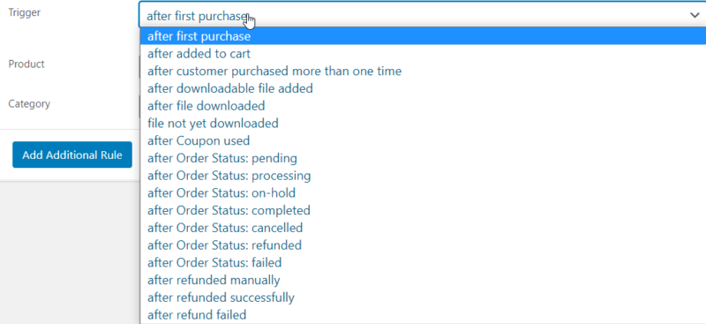
Task: Click the Add Additional Rule button
Action: click(x=72, y=154)
